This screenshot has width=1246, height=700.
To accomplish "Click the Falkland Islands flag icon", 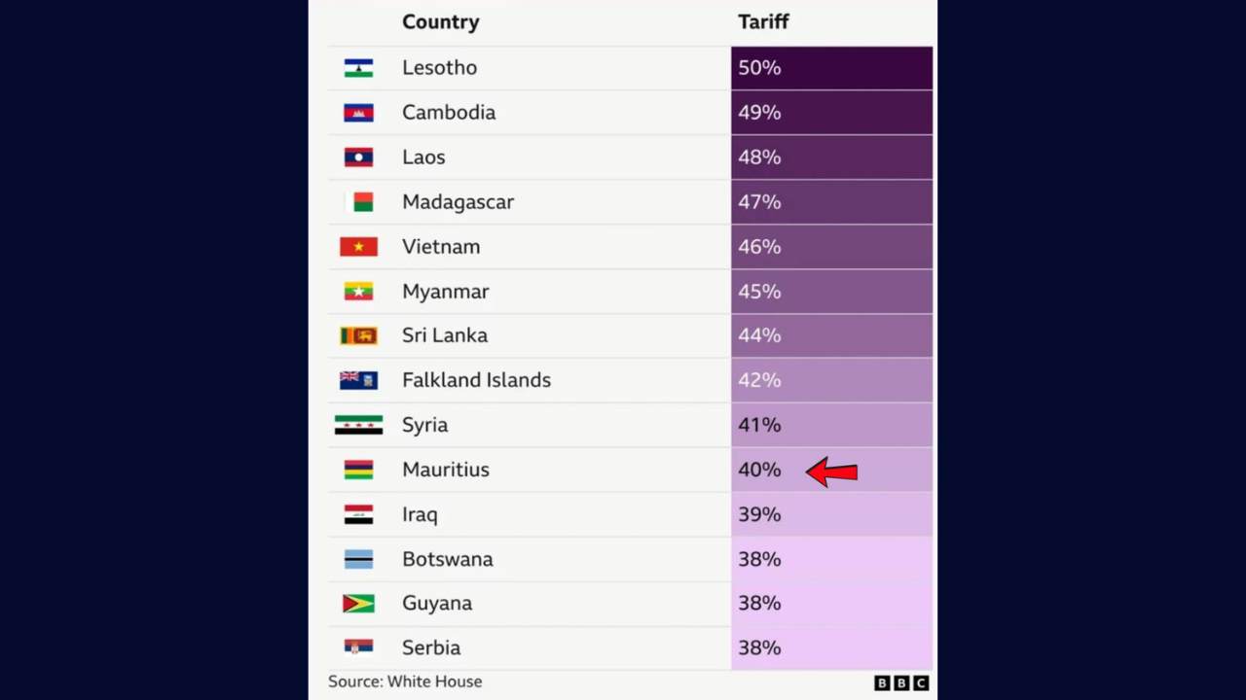I will (358, 380).
